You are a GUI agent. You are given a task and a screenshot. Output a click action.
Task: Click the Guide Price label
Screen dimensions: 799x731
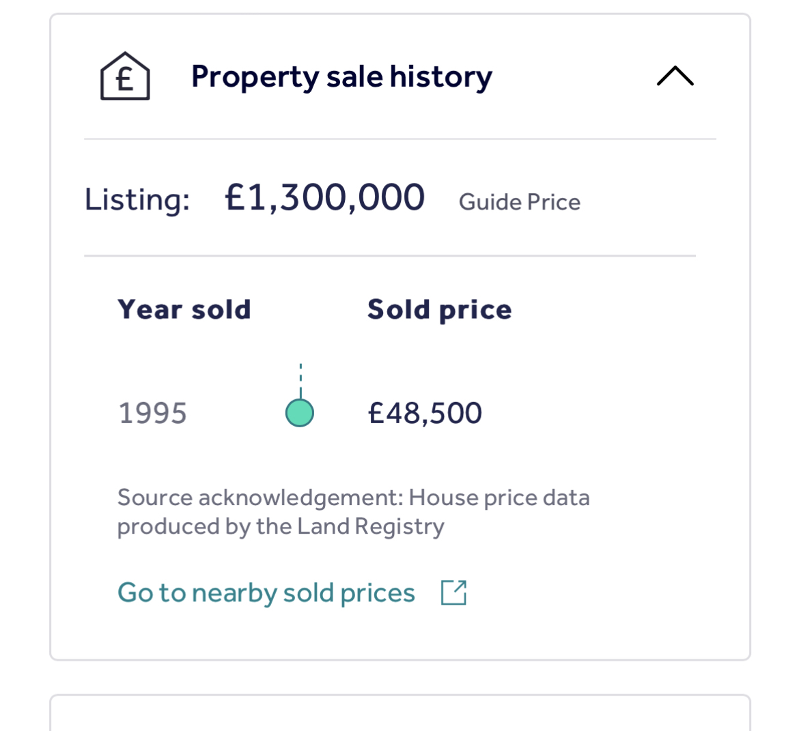(519, 202)
